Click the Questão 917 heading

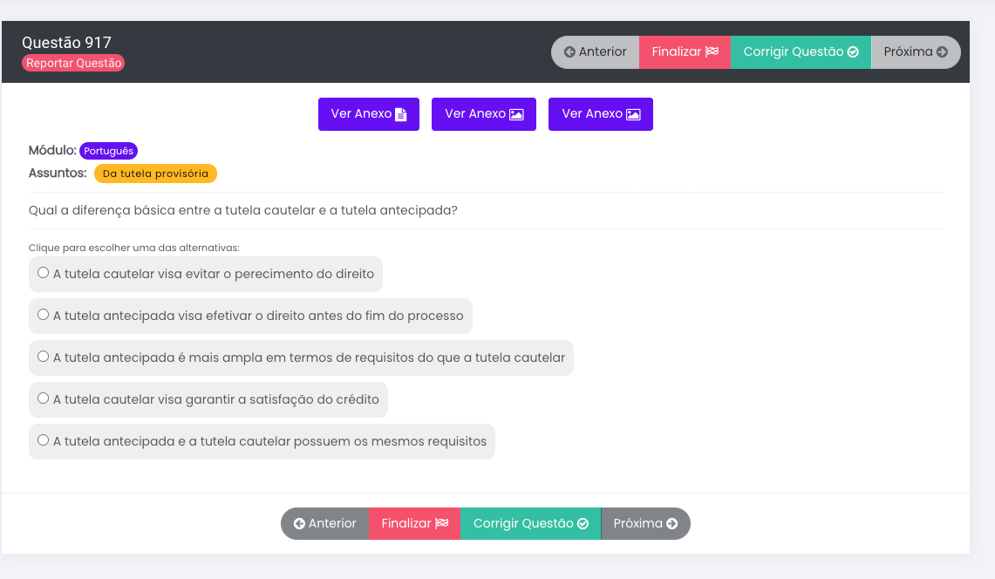(x=66, y=43)
